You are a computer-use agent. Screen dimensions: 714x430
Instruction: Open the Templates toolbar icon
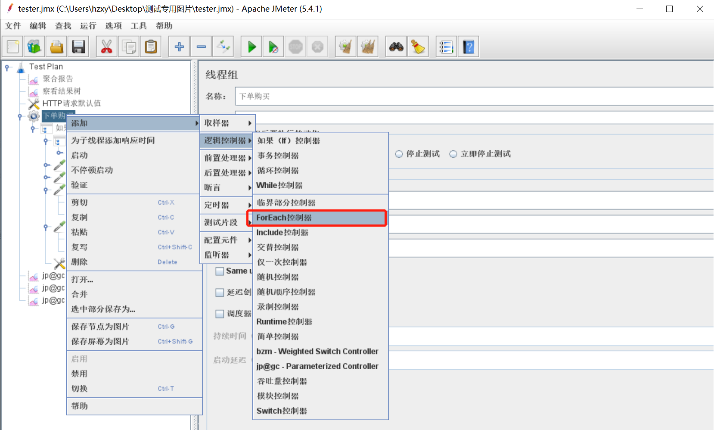34,47
